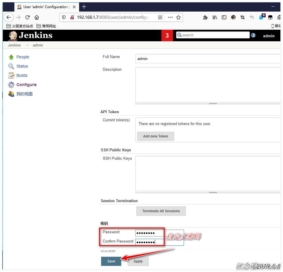Click the undo arrow toolbar icon
The height and width of the screenshot is (272, 283).
coord(252,17)
